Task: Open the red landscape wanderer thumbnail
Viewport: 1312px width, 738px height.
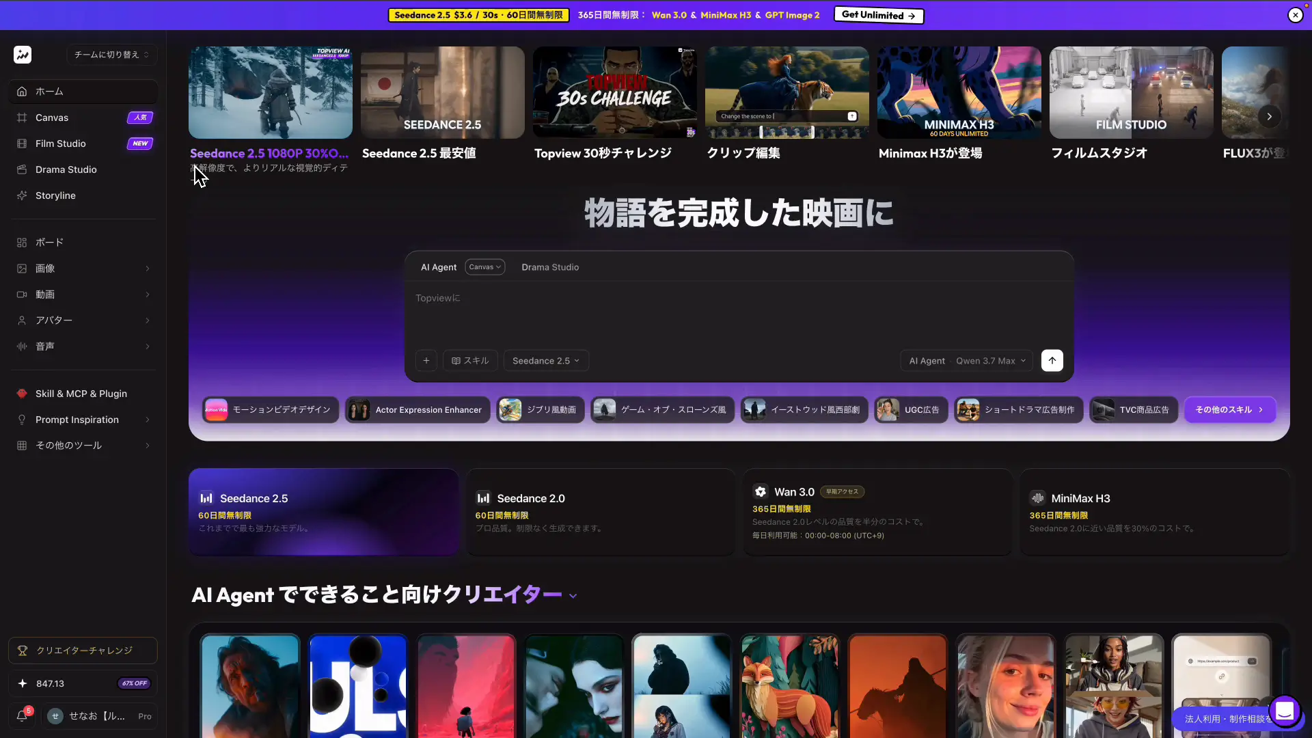Action: [466, 686]
